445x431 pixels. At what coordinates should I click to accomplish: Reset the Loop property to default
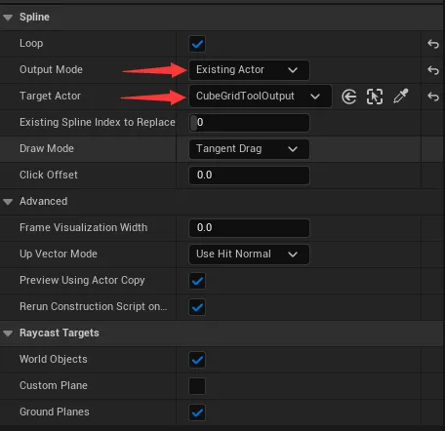[433, 44]
